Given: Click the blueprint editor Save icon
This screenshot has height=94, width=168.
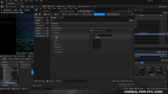Looking at the screenshot, I should click(x=36, y=14).
